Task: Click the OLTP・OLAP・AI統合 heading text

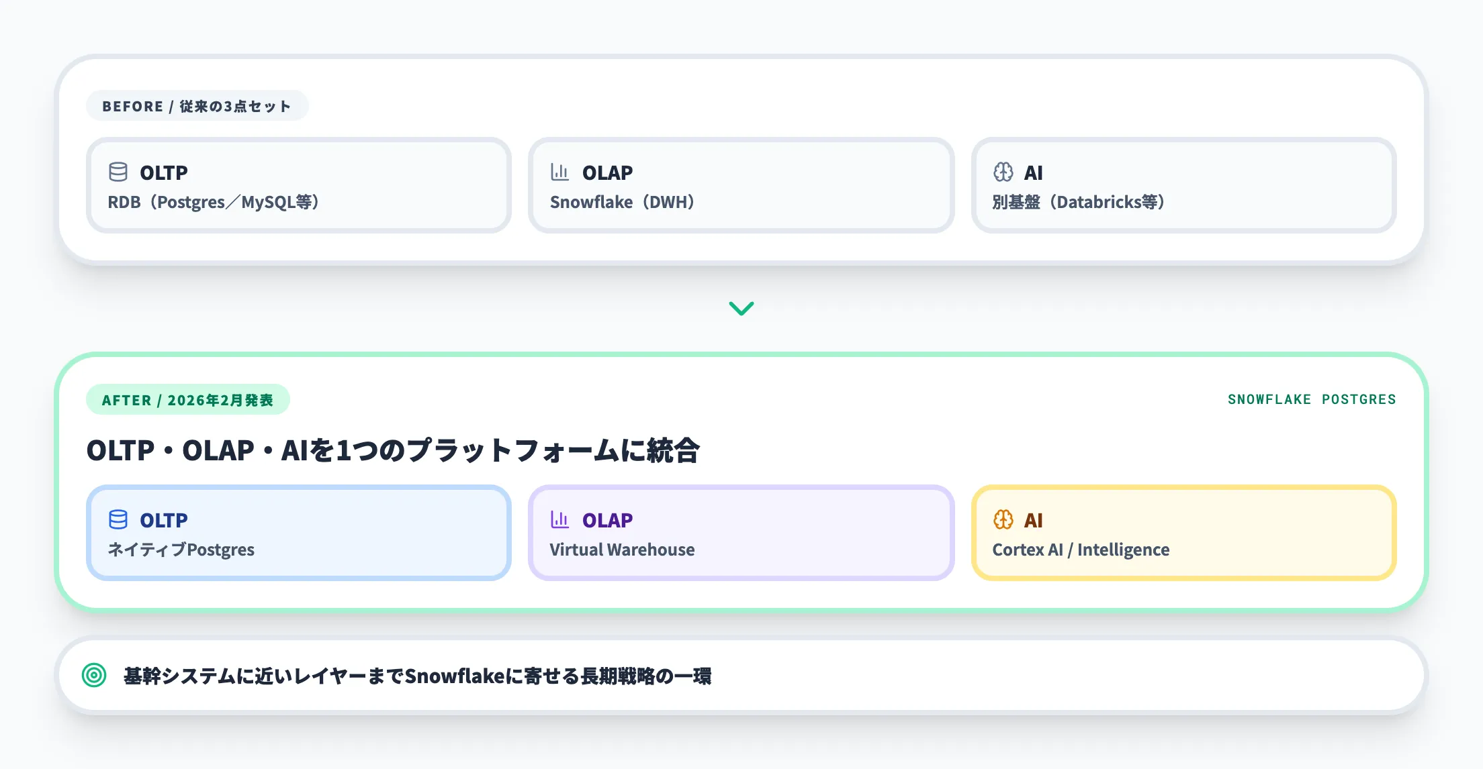Action: click(394, 450)
